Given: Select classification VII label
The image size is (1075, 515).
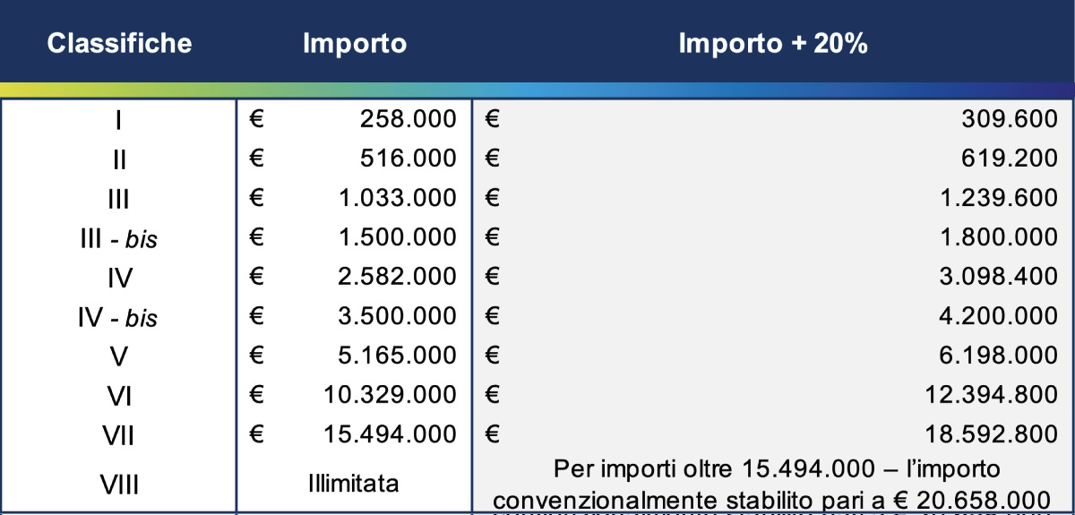Looking at the screenshot, I should point(119,435).
